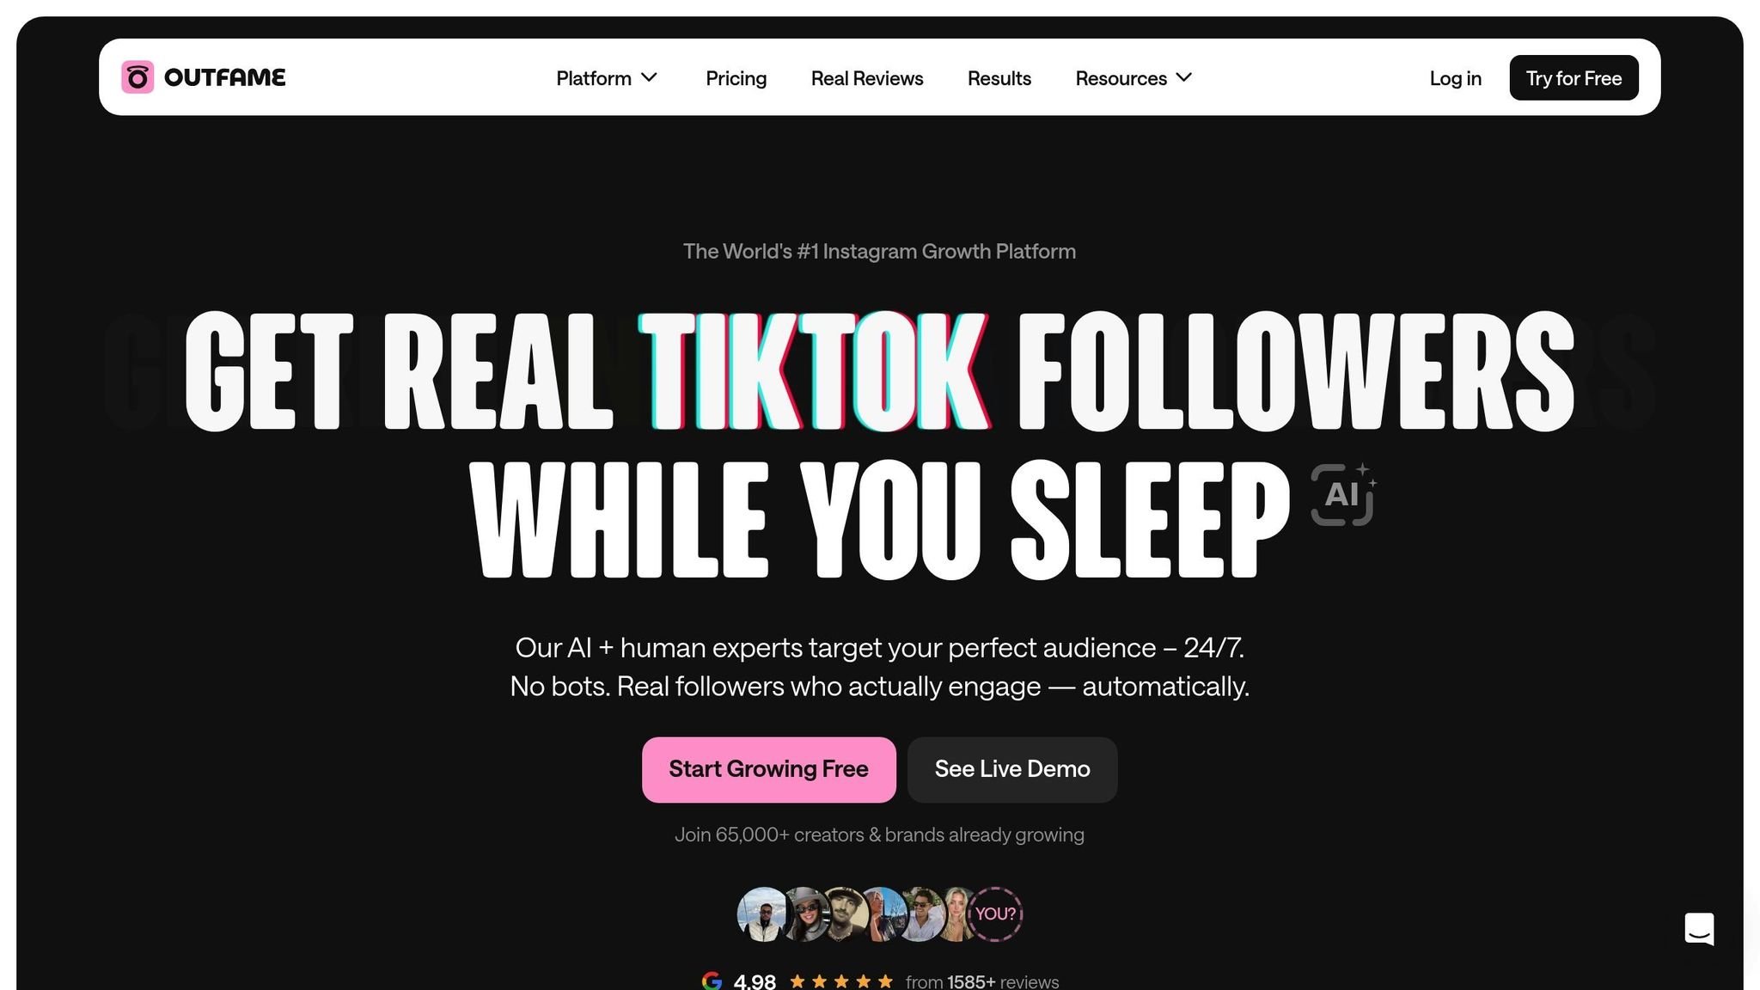Click the AI sparkle icon beside SLEEP
Viewport: 1760px width, 990px height.
click(1343, 494)
